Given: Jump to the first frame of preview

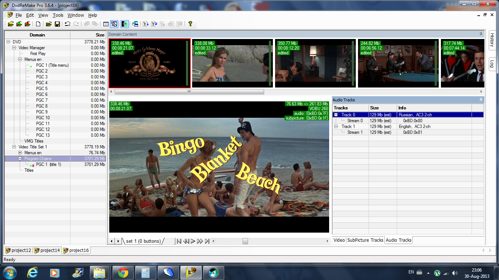Looking at the screenshot, I should point(179,241).
